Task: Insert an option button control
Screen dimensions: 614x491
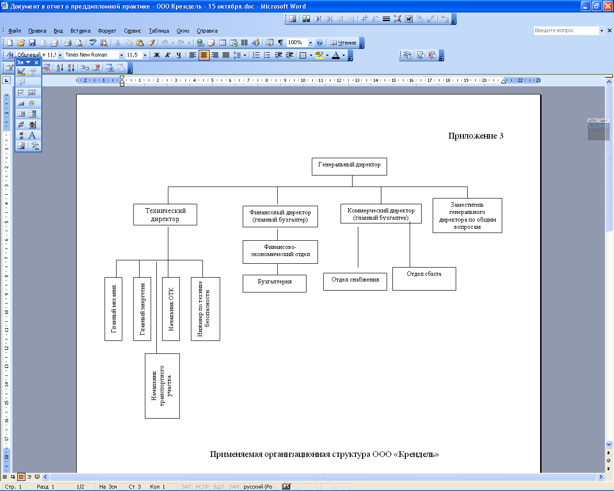Action: point(32,103)
